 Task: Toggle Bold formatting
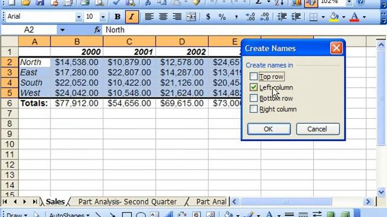[117, 17]
